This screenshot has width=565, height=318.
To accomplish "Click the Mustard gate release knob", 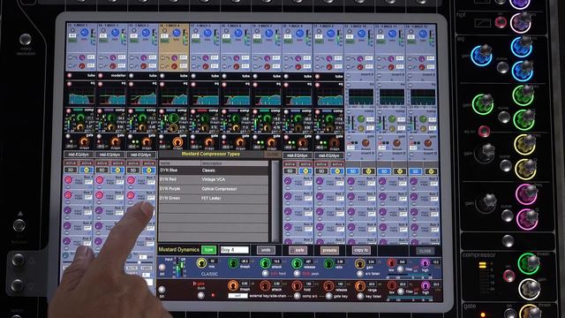I will pyautogui.click(x=328, y=286).
